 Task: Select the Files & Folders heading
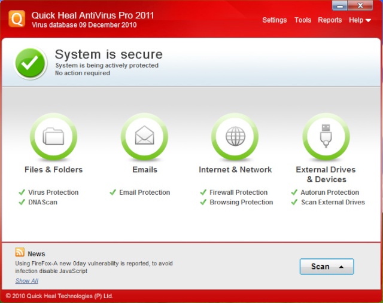pyautogui.click(x=53, y=170)
